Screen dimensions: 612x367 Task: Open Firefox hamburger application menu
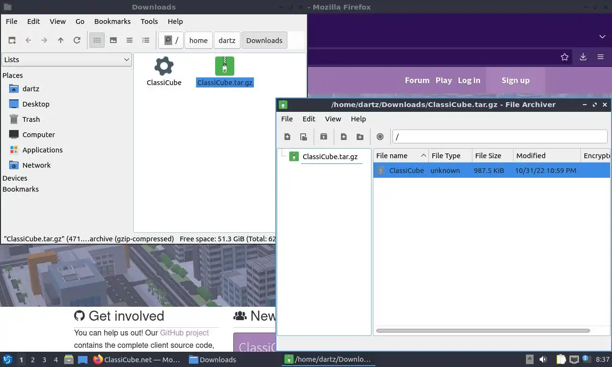pyautogui.click(x=601, y=57)
